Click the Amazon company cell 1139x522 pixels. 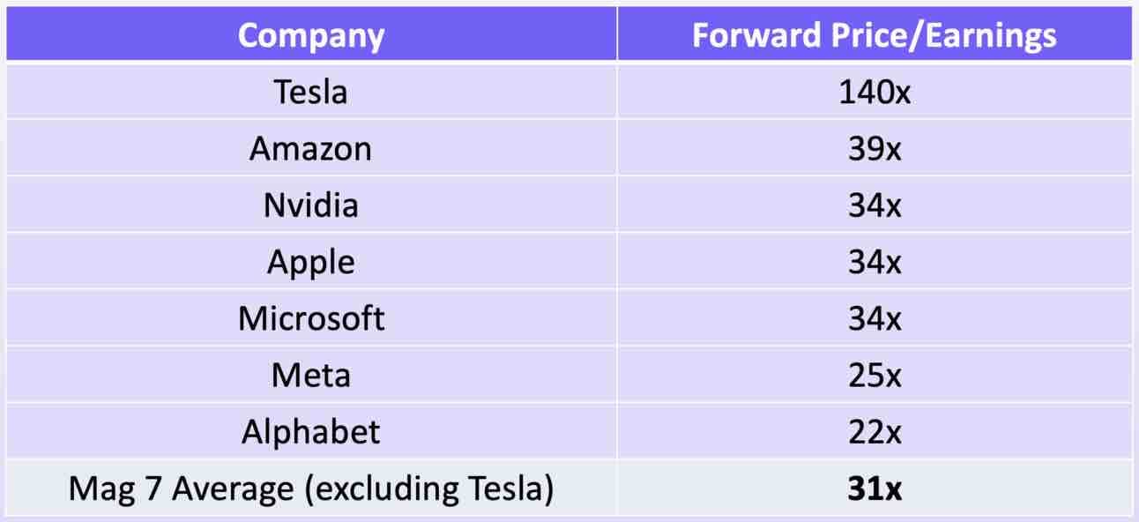pos(311,148)
